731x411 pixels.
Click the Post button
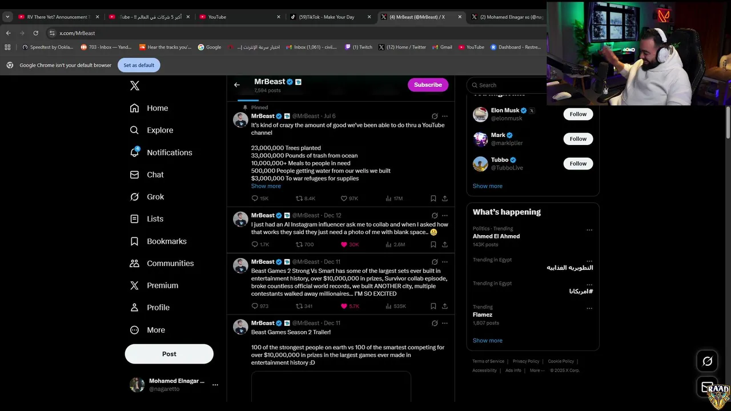click(169, 354)
